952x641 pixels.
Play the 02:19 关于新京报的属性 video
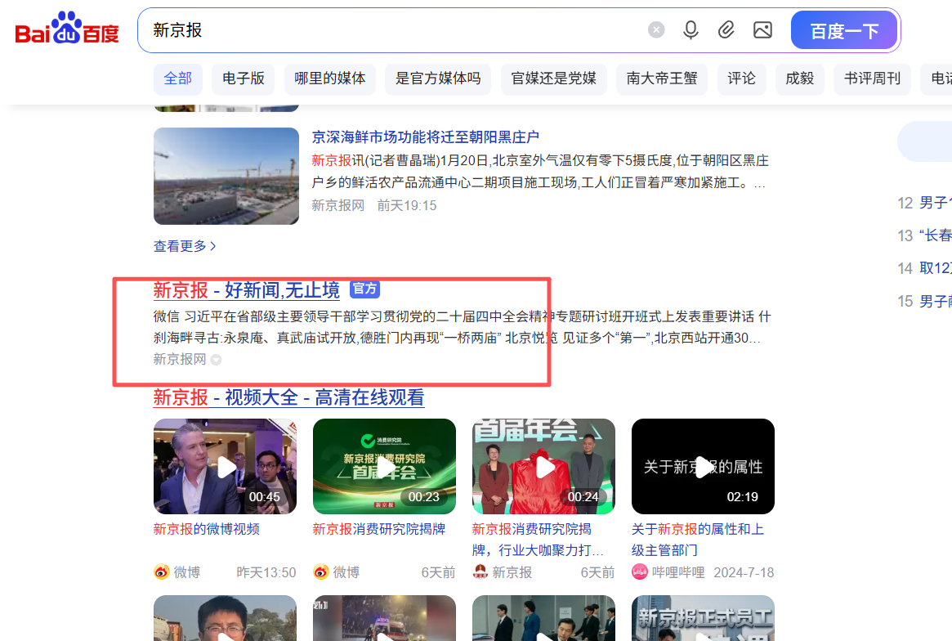tap(703, 466)
